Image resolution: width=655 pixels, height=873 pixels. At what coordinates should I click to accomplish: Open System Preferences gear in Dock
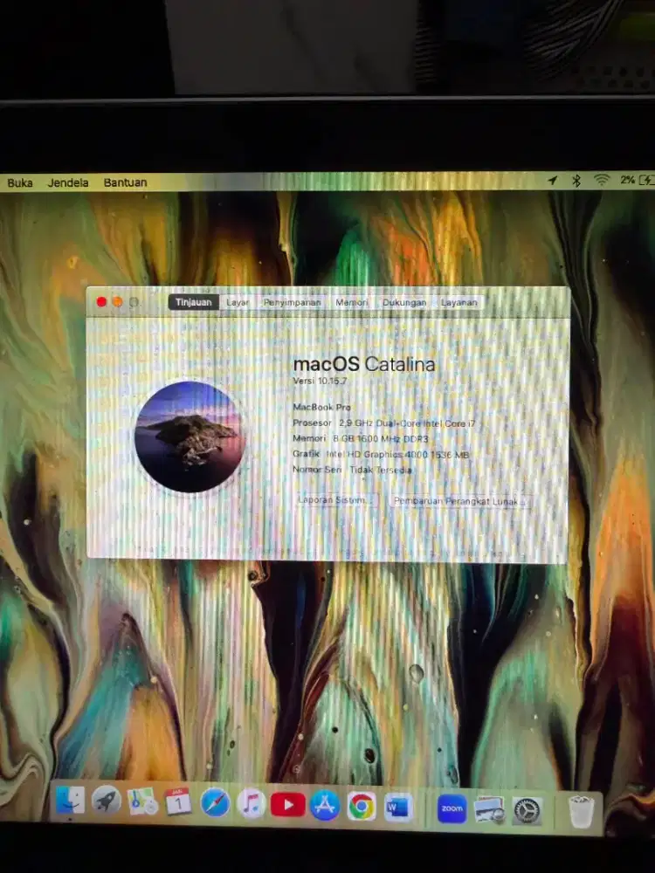tap(527, 811)
